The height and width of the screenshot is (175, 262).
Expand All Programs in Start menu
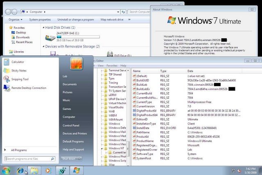[x=19, y=150]
